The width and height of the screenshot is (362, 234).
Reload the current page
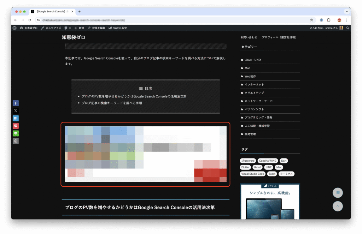[x=30, y=20]
